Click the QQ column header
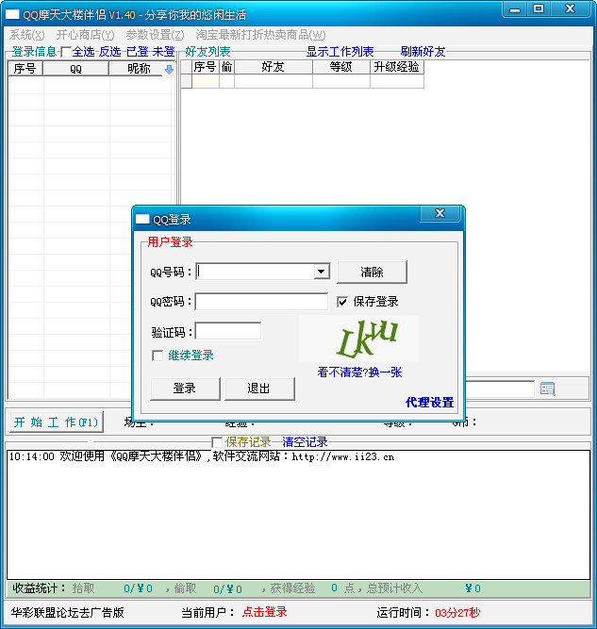Image resolution: width=597 pixels, height=629 pixels. pos(75,69)
